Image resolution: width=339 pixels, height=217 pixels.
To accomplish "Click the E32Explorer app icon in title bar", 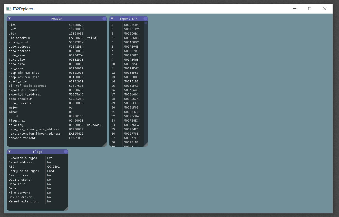I will click(x=9, y=9).
